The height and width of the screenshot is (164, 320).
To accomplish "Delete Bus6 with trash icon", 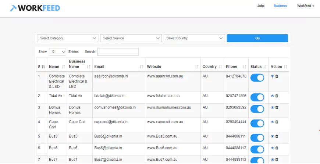I will click(x=277, y=148).
